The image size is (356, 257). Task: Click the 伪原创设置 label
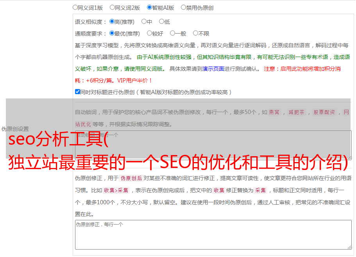tap(15, 129)
